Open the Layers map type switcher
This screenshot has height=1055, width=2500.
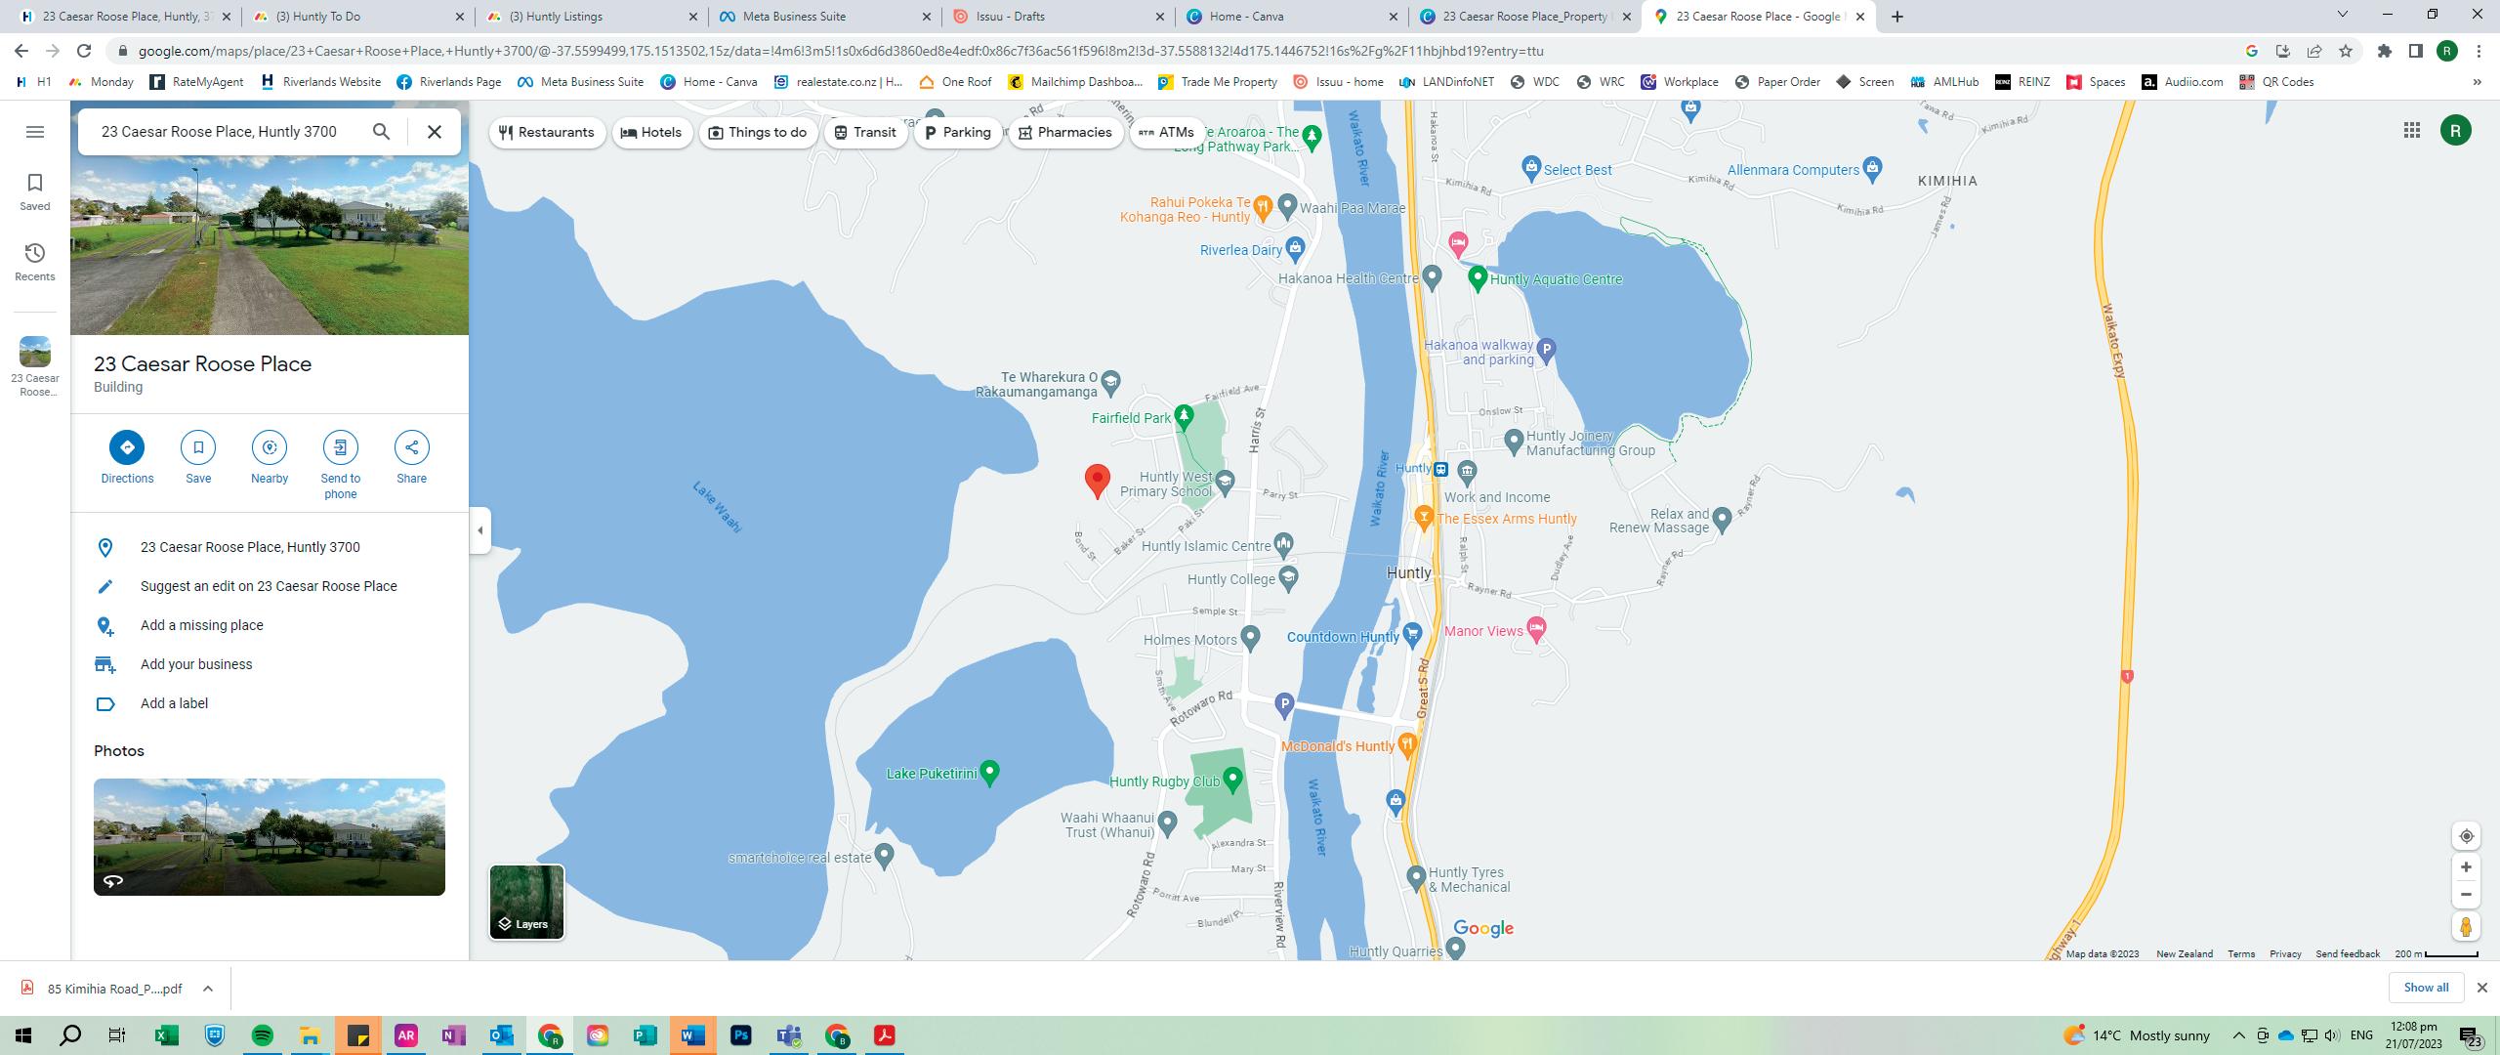526,902
